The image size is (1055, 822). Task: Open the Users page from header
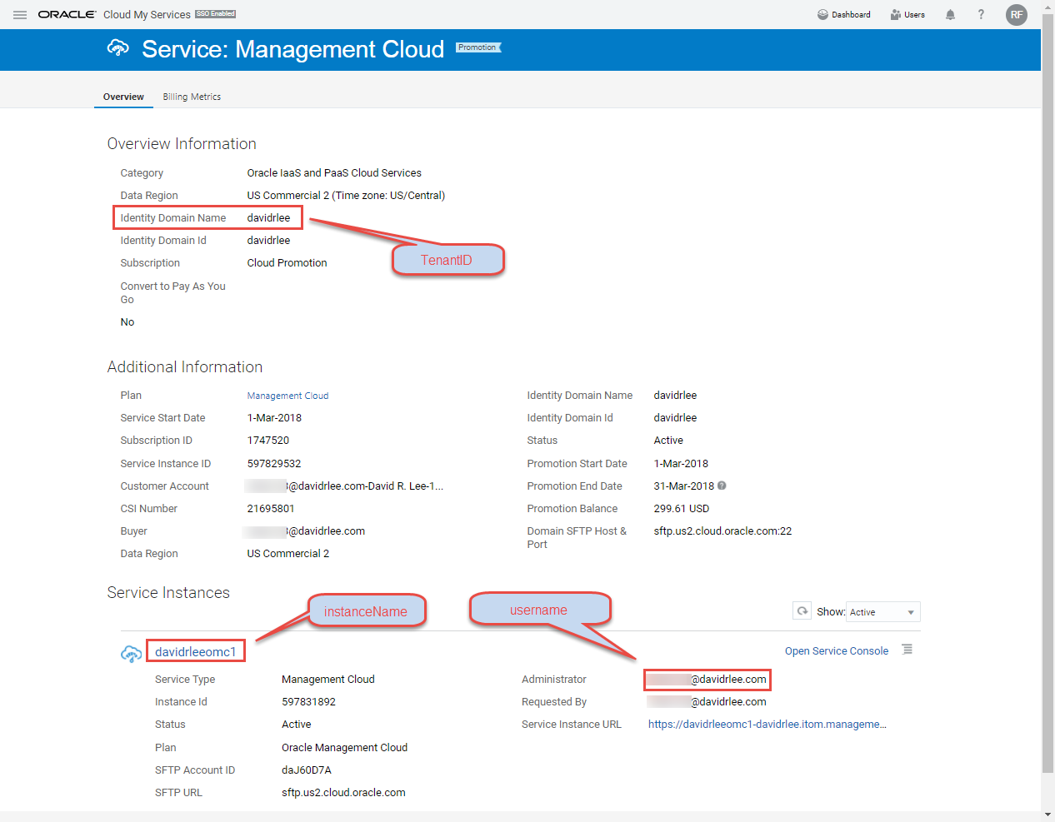click(907, 15)
